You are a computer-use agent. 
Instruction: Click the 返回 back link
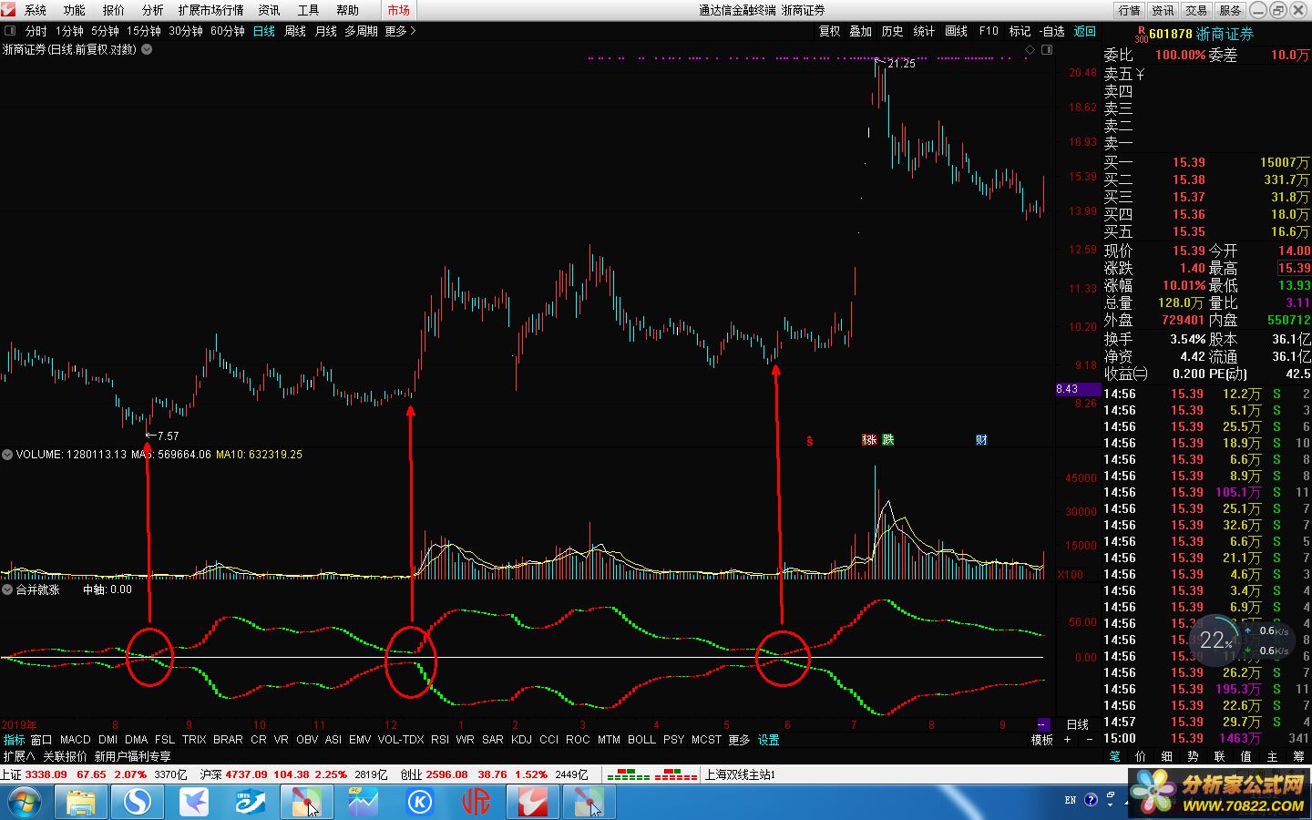pos(1085,31)
